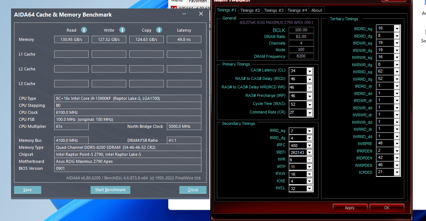Open the tWRRD_dd dropdown
Viewport: 426px width, 221px height.
click(397, 136)
